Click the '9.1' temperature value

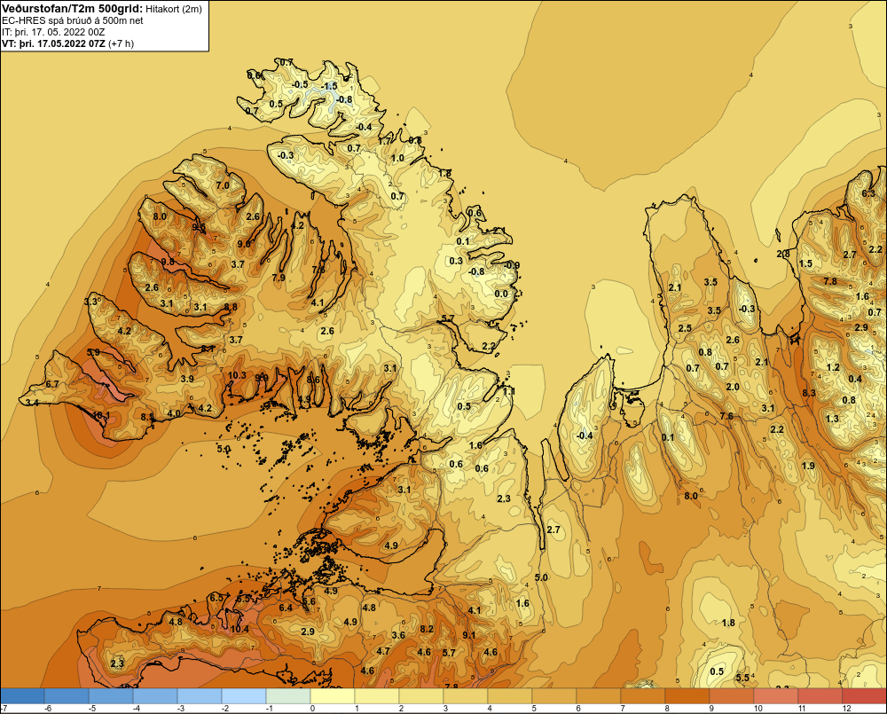(x=469, y=635)
